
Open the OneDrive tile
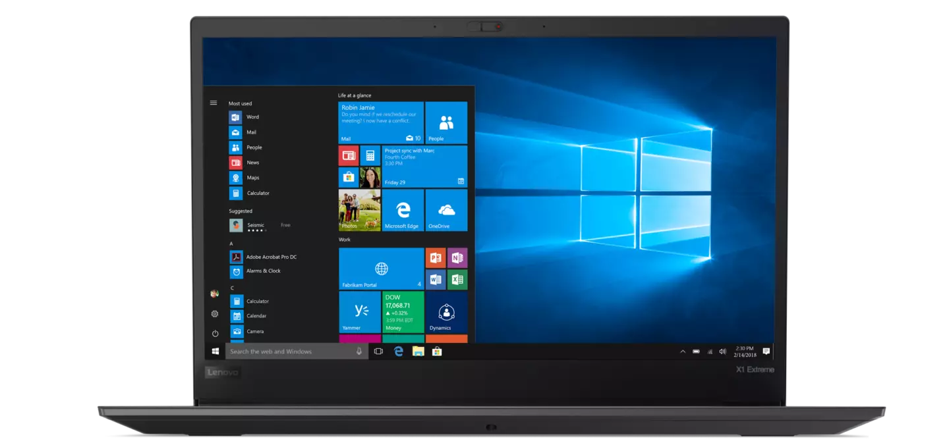point(446,210)
